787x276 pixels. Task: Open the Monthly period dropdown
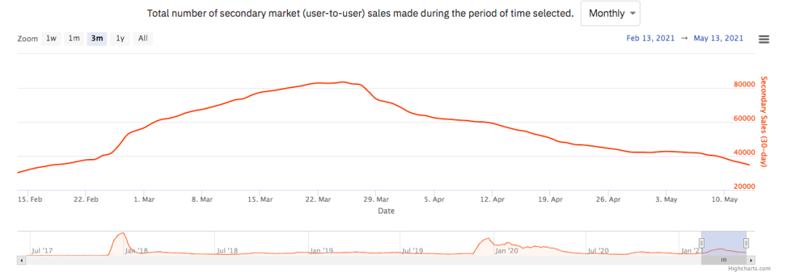click(611, 14)
